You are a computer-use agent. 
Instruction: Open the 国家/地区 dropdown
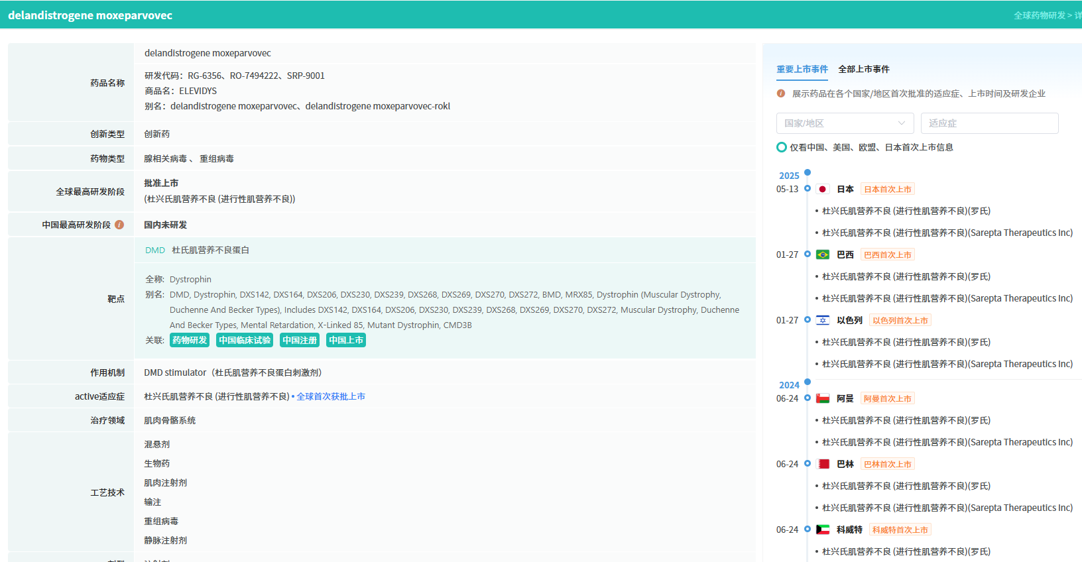click(x=845, y=123)
